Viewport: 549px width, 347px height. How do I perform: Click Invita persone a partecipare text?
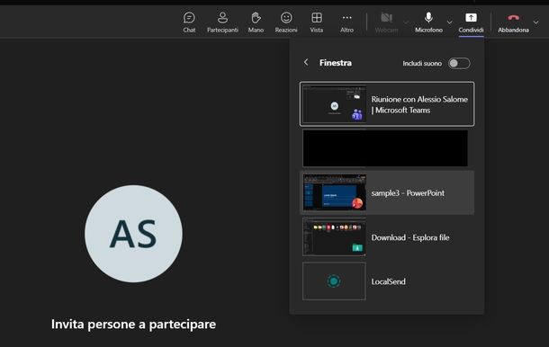[x=133, y=325]
